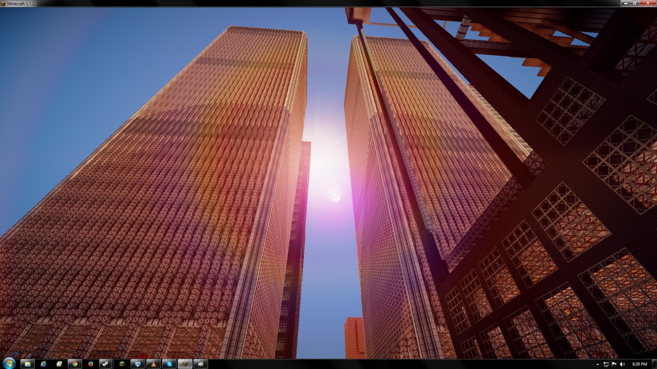Image resolution: width=657 pixels, height=369 pixels.
Task: Open VLC media player from the taskbar
Action: click(x=153, y=364)
